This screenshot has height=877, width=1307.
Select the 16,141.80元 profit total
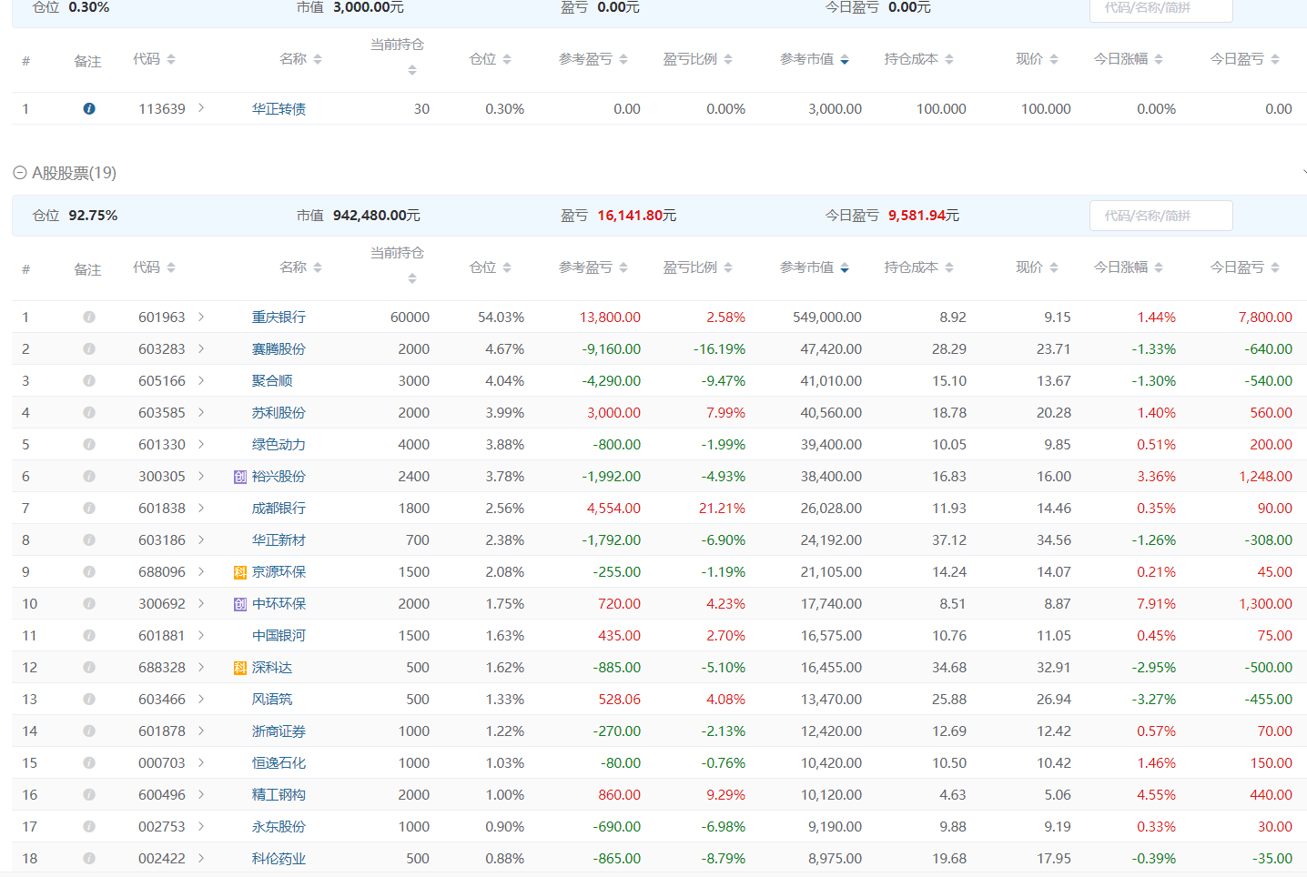tap(637, 216)
